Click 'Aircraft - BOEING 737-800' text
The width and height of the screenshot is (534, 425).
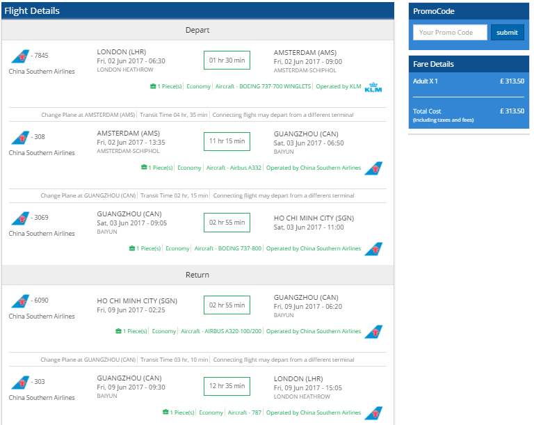coord(228,248)
